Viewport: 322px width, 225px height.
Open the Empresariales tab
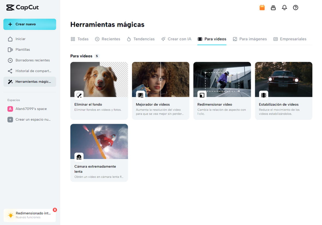pos(290,39)
